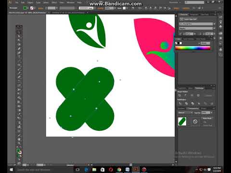Toggle the Clip checkbox in Transparency panel
This screenshot has height=173, width=231.
click(205, 122)
